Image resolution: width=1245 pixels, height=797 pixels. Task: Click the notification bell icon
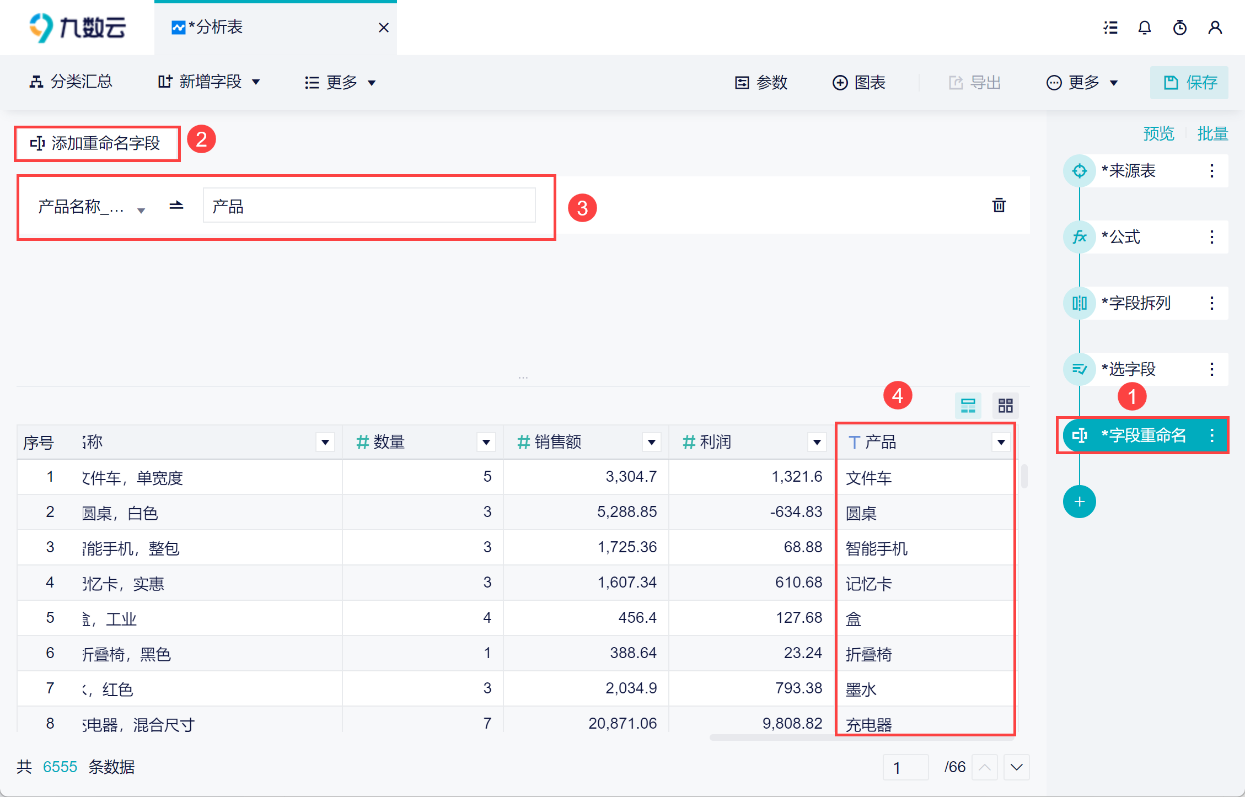click(x=1145, y=28)
